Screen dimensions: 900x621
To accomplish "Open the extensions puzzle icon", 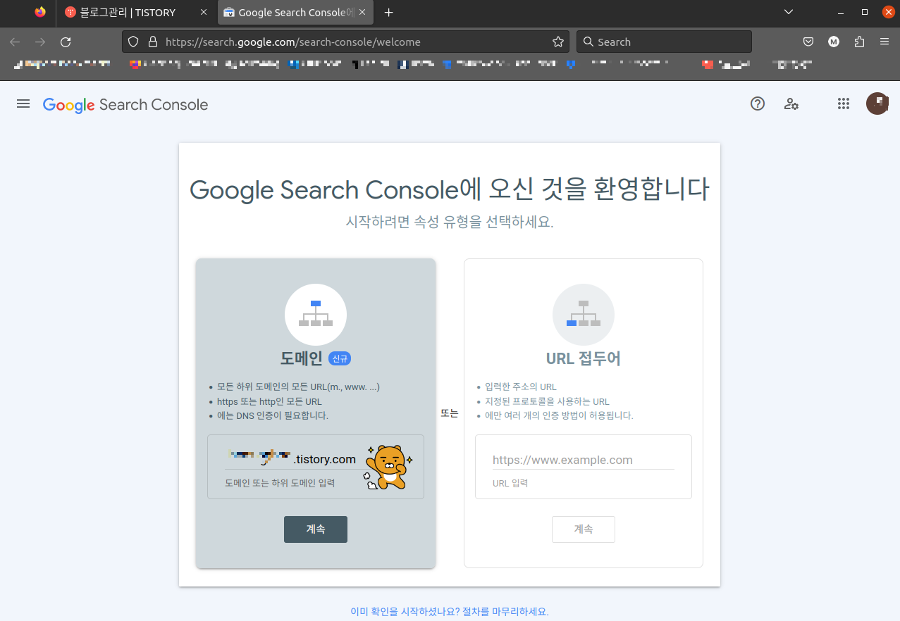I will (859, 42).
